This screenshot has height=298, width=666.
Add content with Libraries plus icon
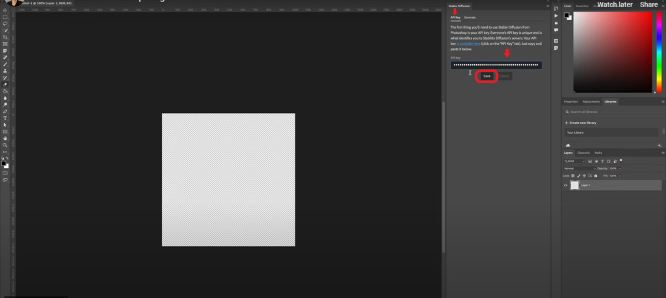[659, 145]
